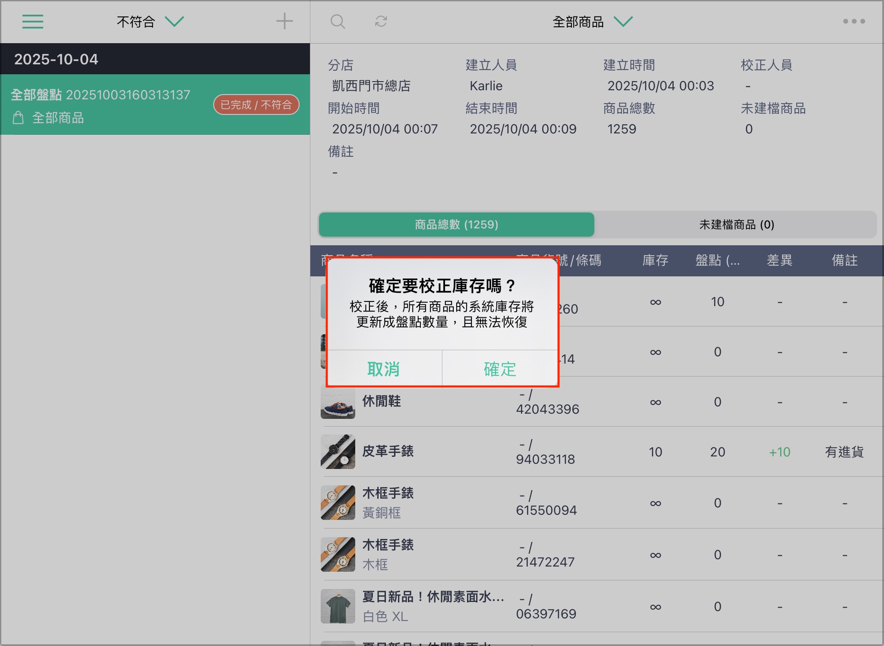Click the 商品總數 value 1259
This screenshot has width=884, height=646.
622,129
